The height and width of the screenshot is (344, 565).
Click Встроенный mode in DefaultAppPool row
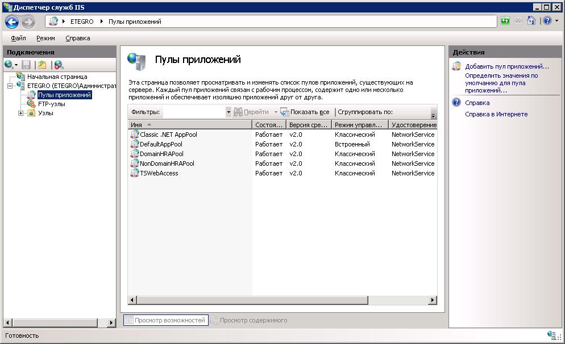click(x=352, y=144)
